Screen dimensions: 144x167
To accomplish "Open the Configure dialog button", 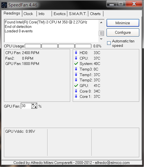I will [123, 32].
